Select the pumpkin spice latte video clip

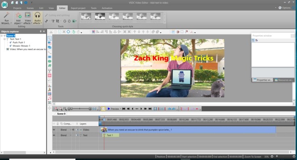point(188,130)
